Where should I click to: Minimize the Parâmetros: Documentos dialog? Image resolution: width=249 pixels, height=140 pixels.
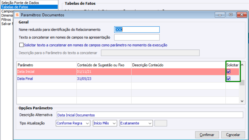pos(220,15)
